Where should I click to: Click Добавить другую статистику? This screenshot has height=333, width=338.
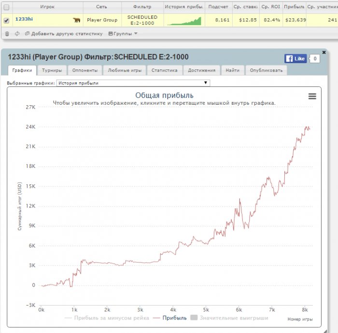click(x=64, y=34)
